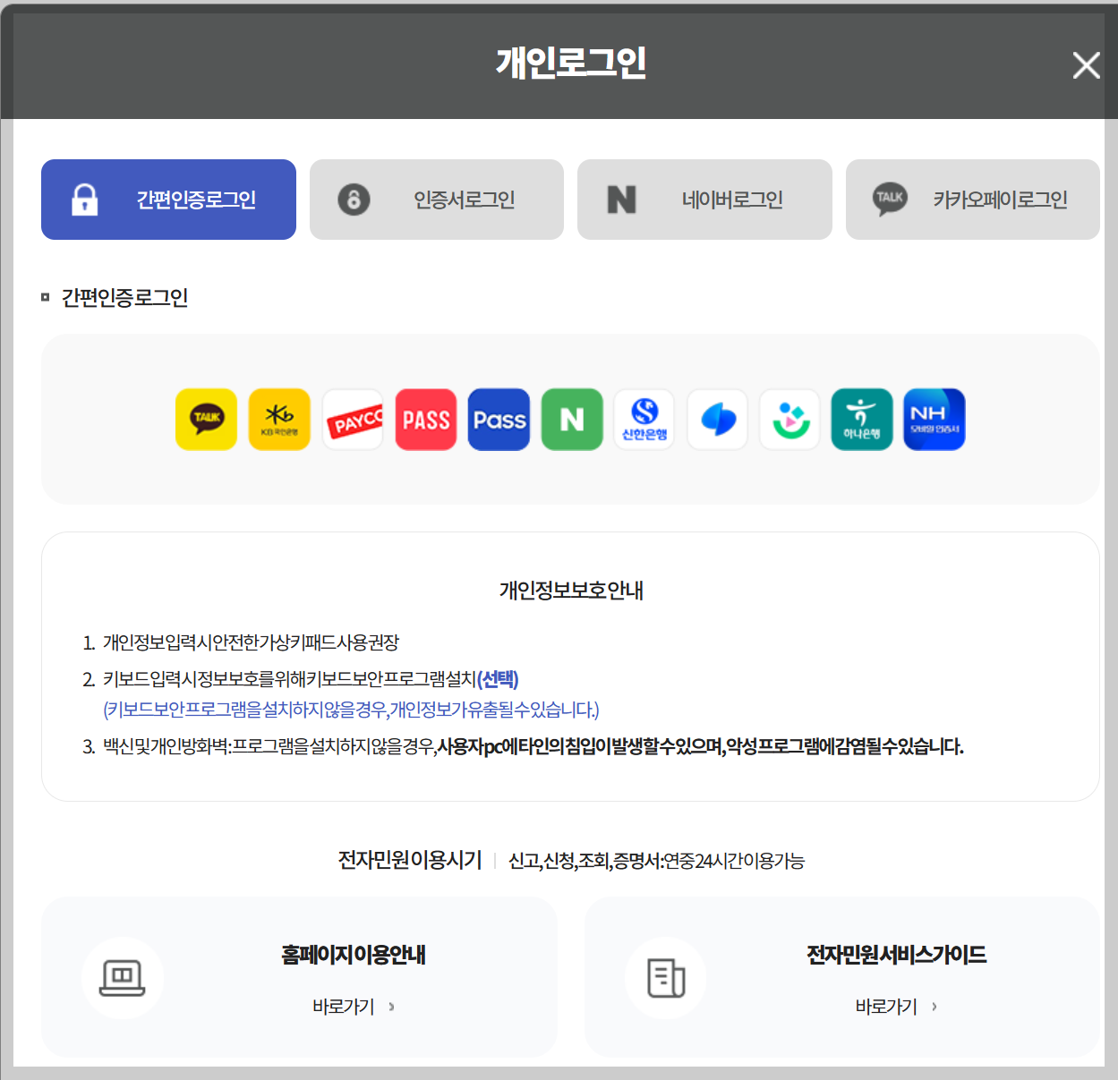Image resolution: width=1118 pixels, height=1080 pixels.
Task: Open the 네이버로그인 tab
Action: (704, 199)
